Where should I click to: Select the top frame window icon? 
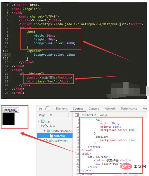[43, 121]
